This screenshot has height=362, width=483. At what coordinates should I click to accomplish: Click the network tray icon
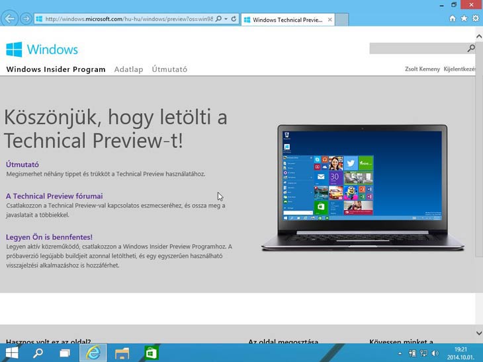pyautogui.click(x=424, y=353)
